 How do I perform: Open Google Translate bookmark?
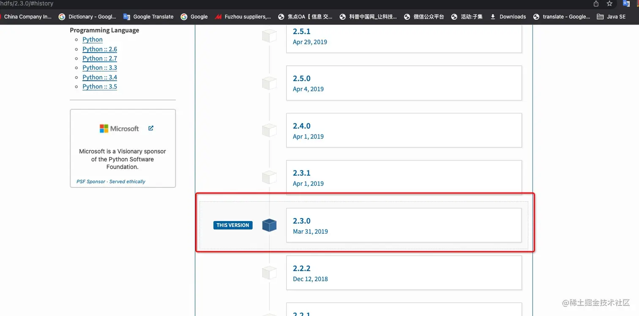click(148, 17)
